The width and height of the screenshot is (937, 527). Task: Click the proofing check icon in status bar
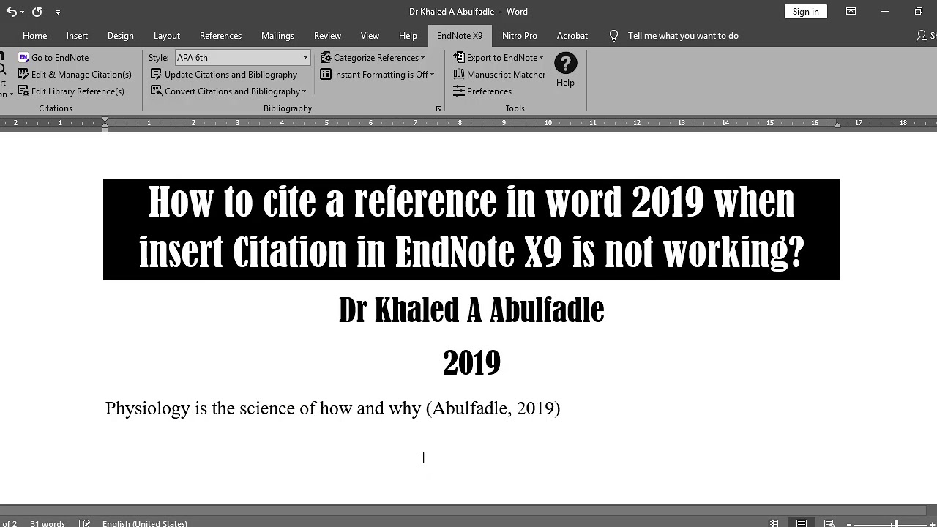[84, 523]
